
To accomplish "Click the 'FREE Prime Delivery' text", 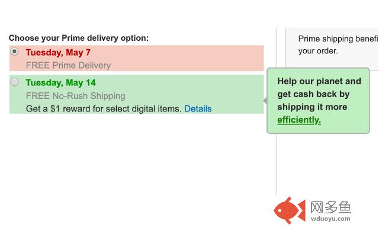I will (68, 65).
